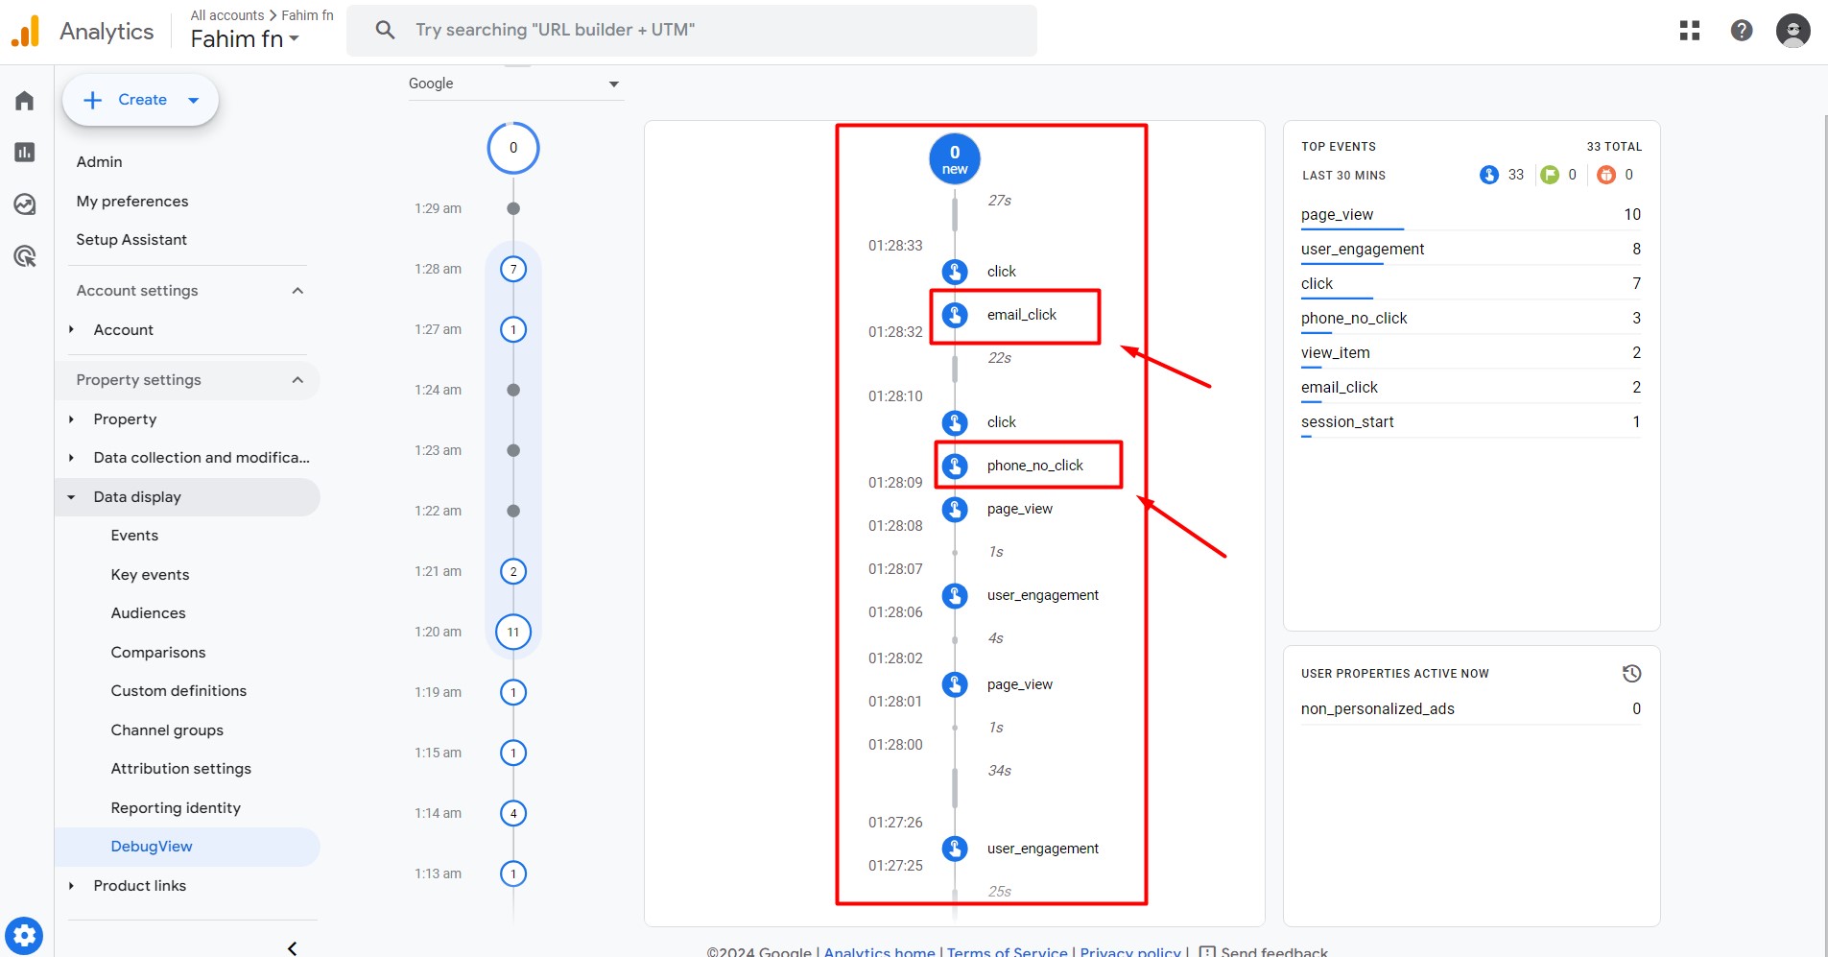Select the 1:20 am timeline bubble with 11
Viewport: 1828px width, 957px height.
click(x=513, y=632)
